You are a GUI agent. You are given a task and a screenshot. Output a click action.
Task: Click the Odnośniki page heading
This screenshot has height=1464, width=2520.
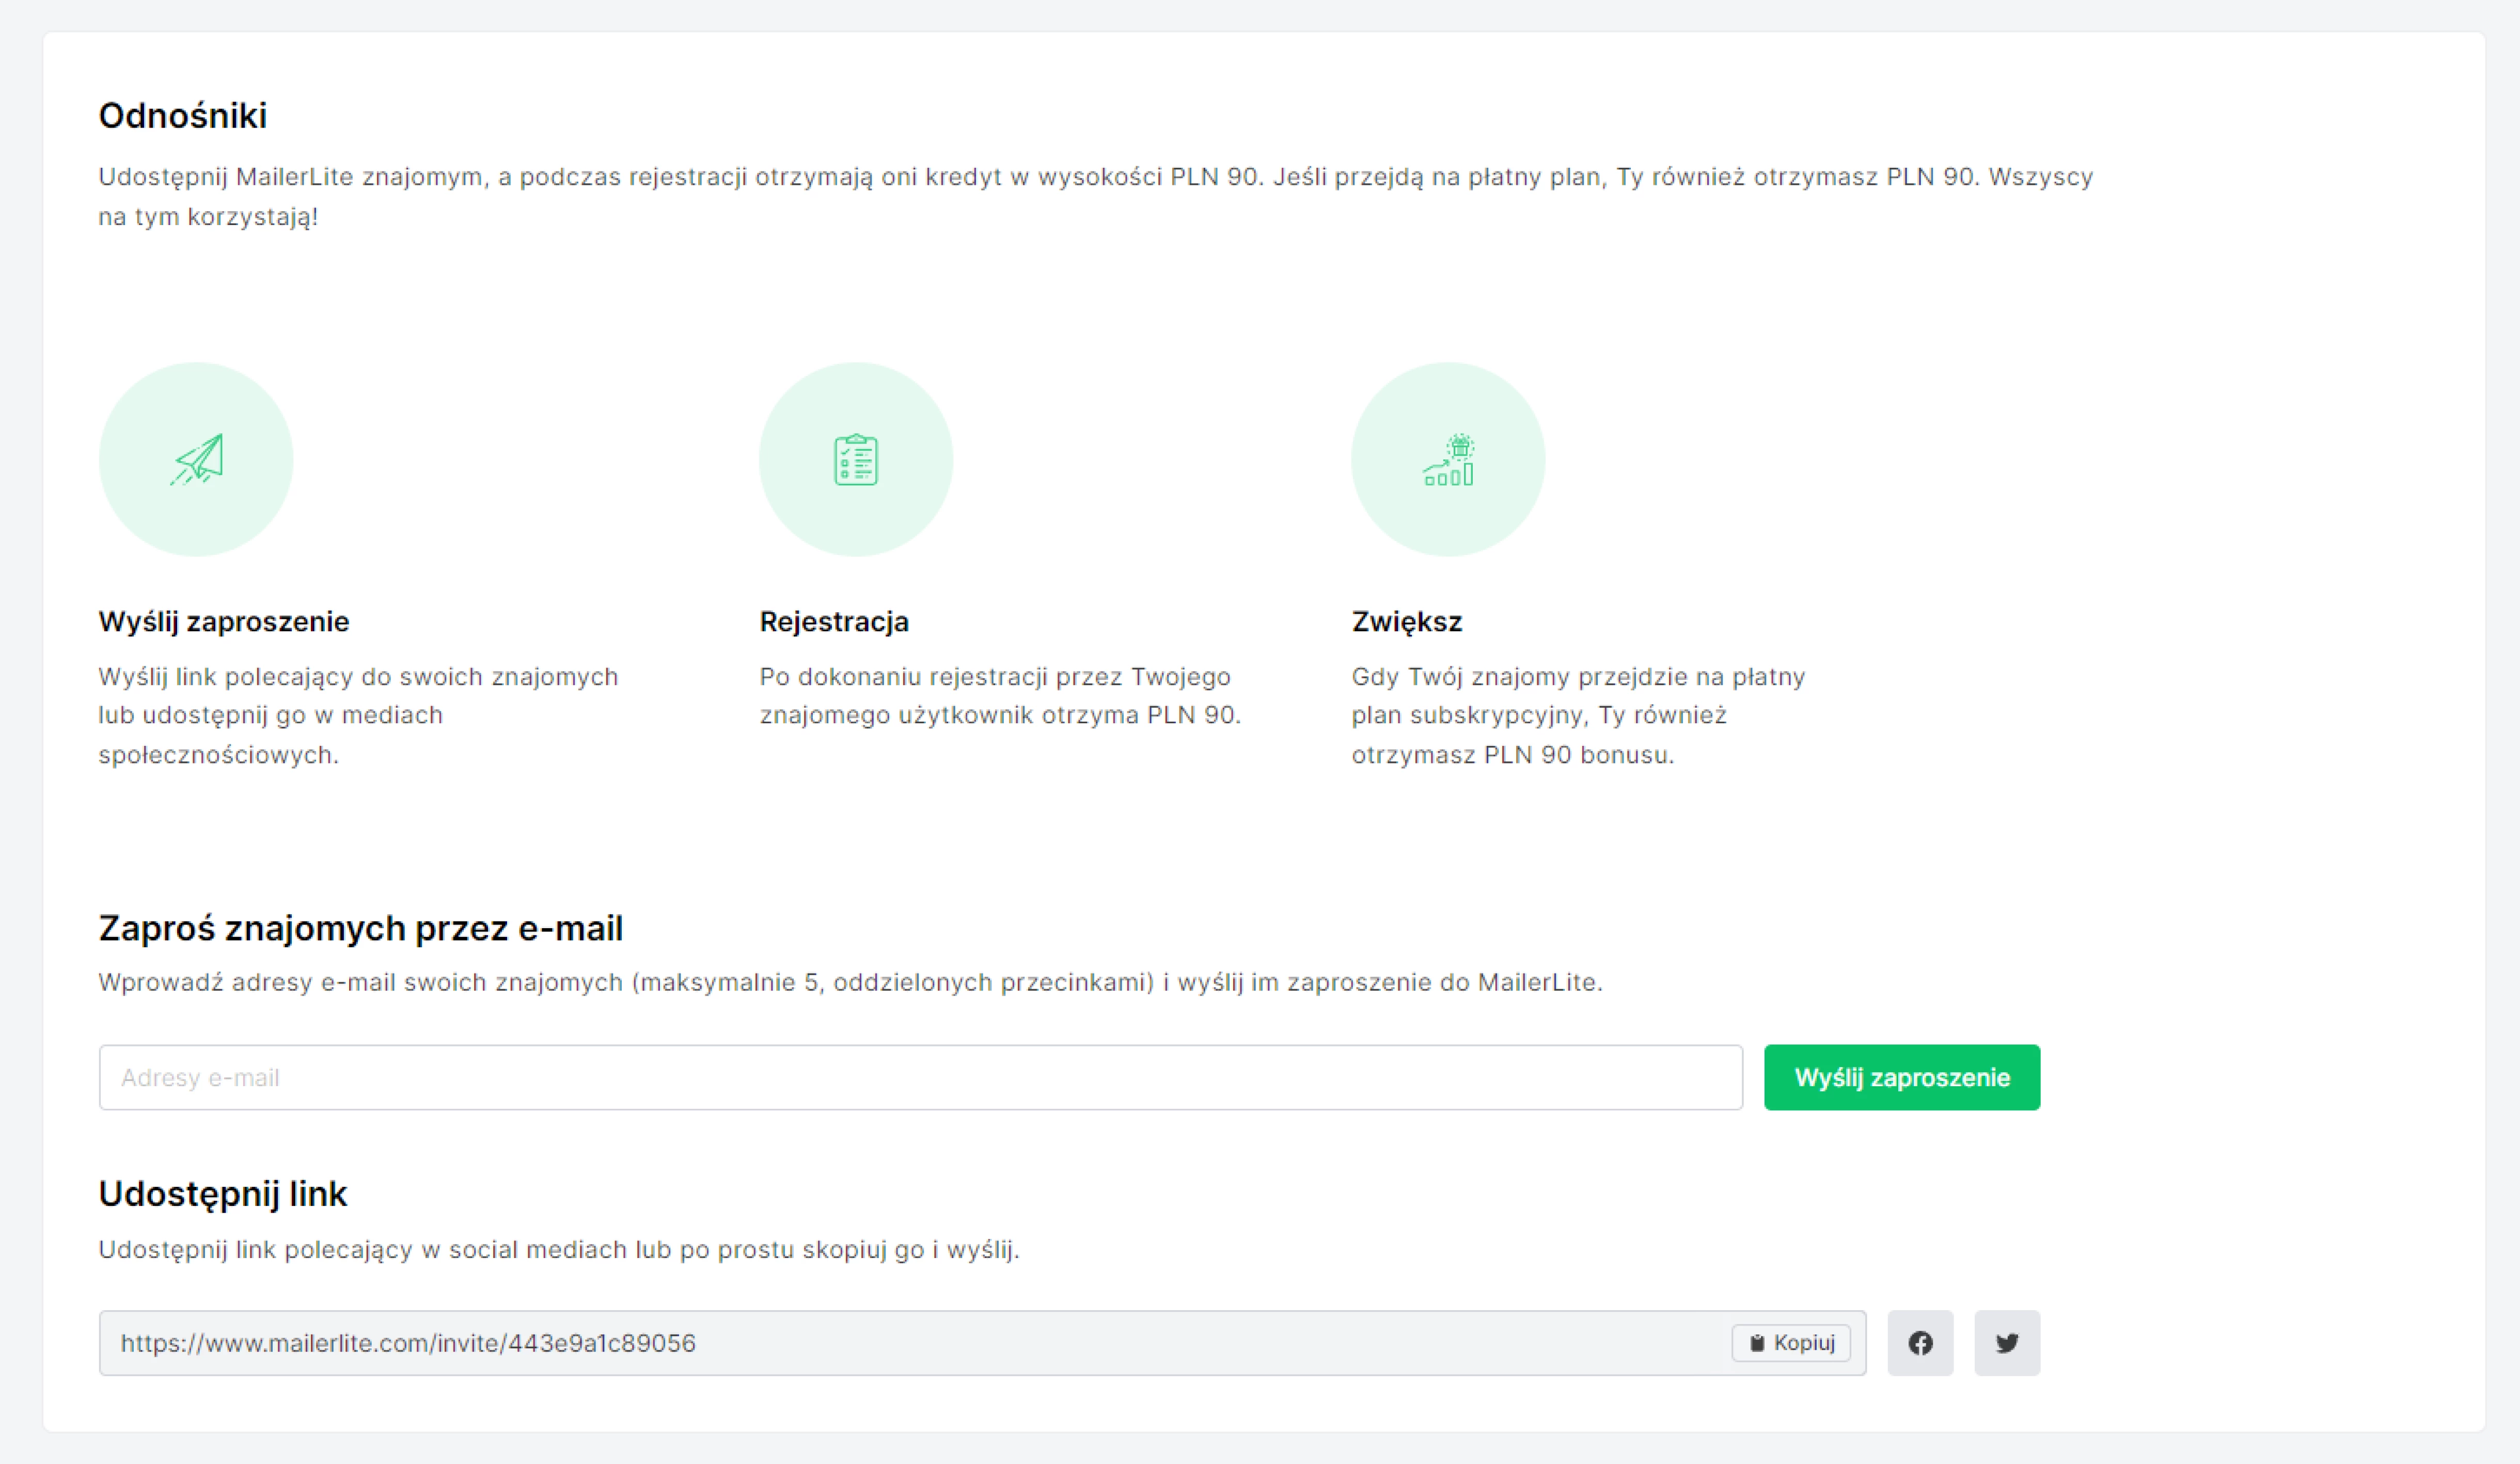183,116
